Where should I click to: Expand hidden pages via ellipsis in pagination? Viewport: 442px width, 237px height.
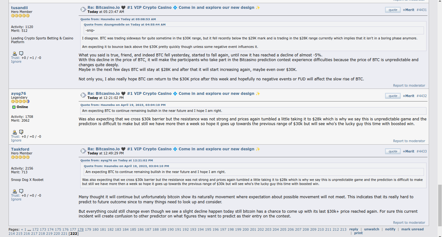[29, 229]
